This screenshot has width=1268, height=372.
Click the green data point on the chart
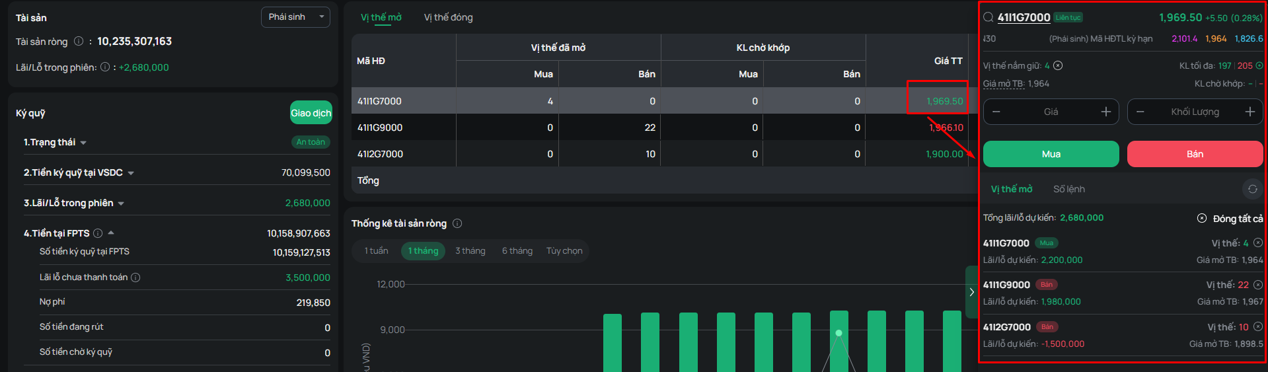[839, 333]
